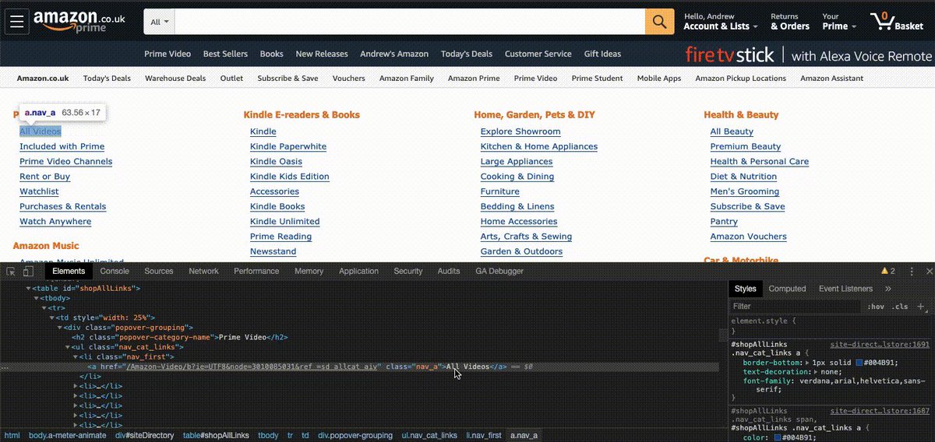The image size is (935, 442).
Task: Open Returns & Orders
Action: 790,22
